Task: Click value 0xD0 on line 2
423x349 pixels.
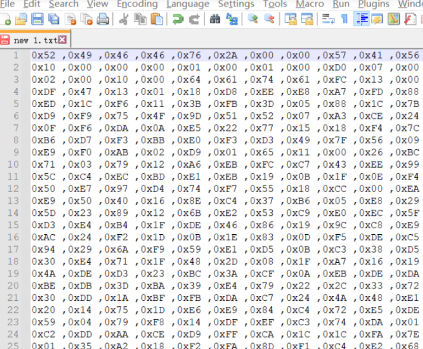Action: (x=334, y=67)
